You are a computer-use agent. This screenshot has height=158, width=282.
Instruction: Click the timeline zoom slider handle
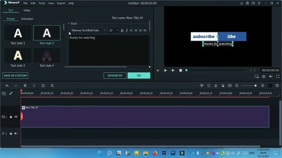[256, 86]
